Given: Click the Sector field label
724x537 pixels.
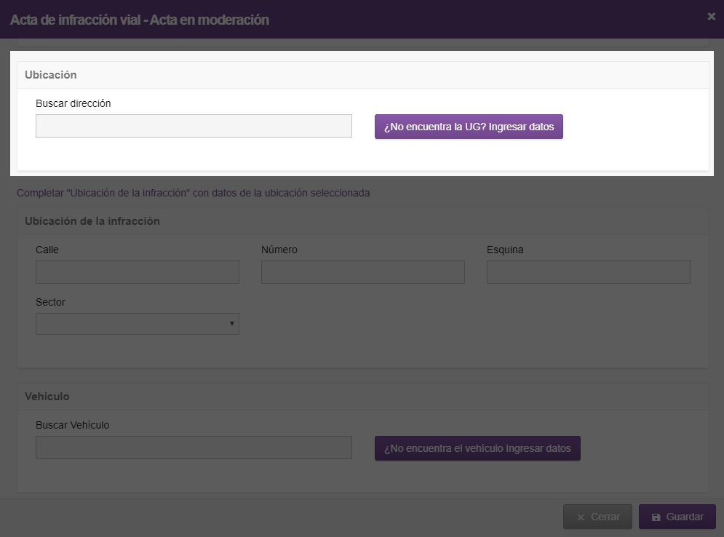Looking at the screenshot, I should 50,302.
